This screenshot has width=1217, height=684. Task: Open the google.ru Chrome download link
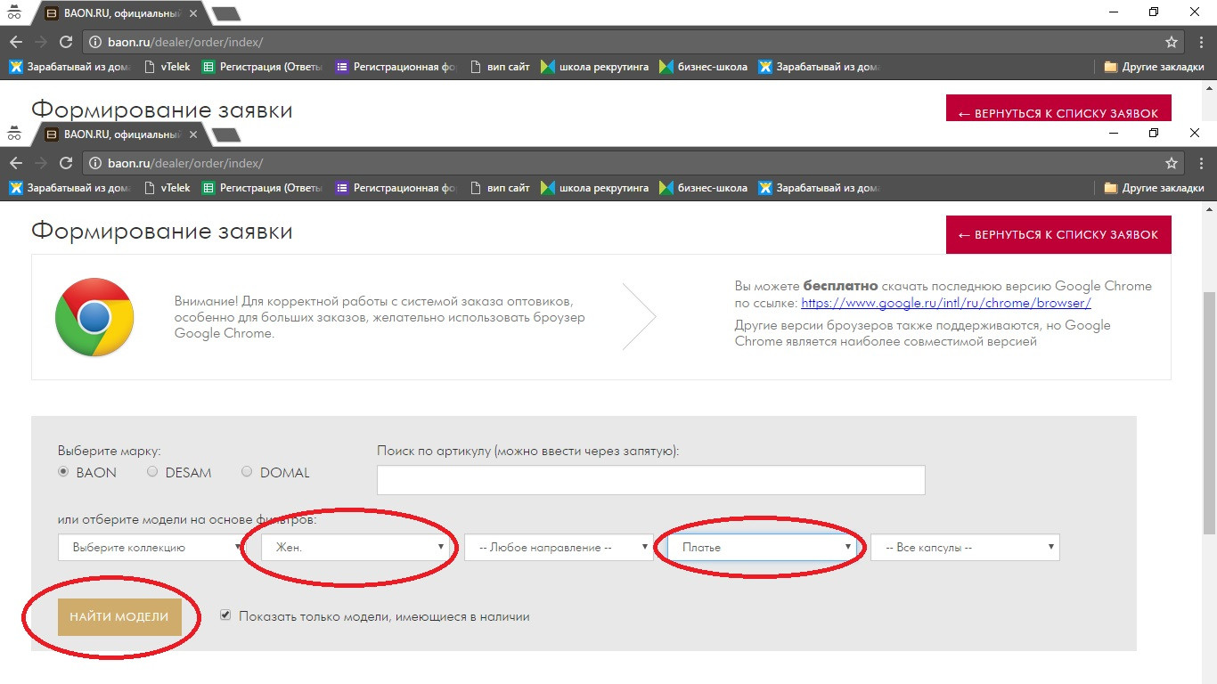[x=946, y=303]
